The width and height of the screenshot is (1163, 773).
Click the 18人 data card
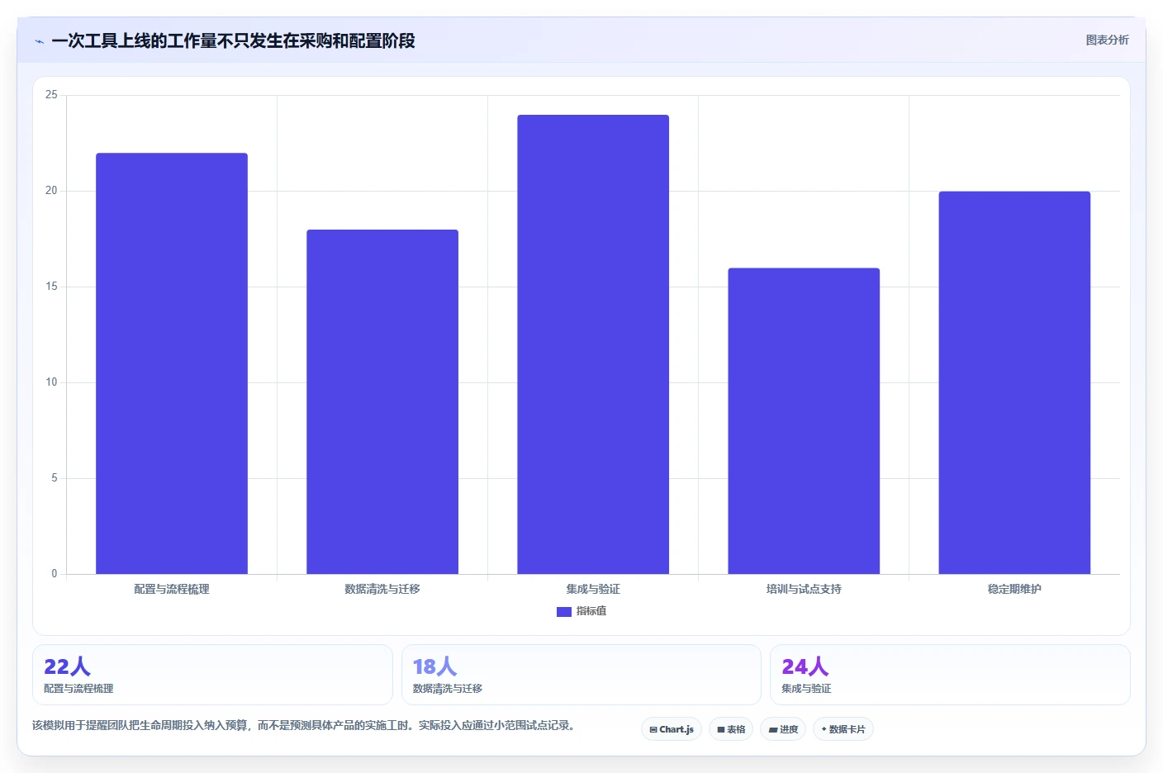pyautogui.click(x=581, y=675)
